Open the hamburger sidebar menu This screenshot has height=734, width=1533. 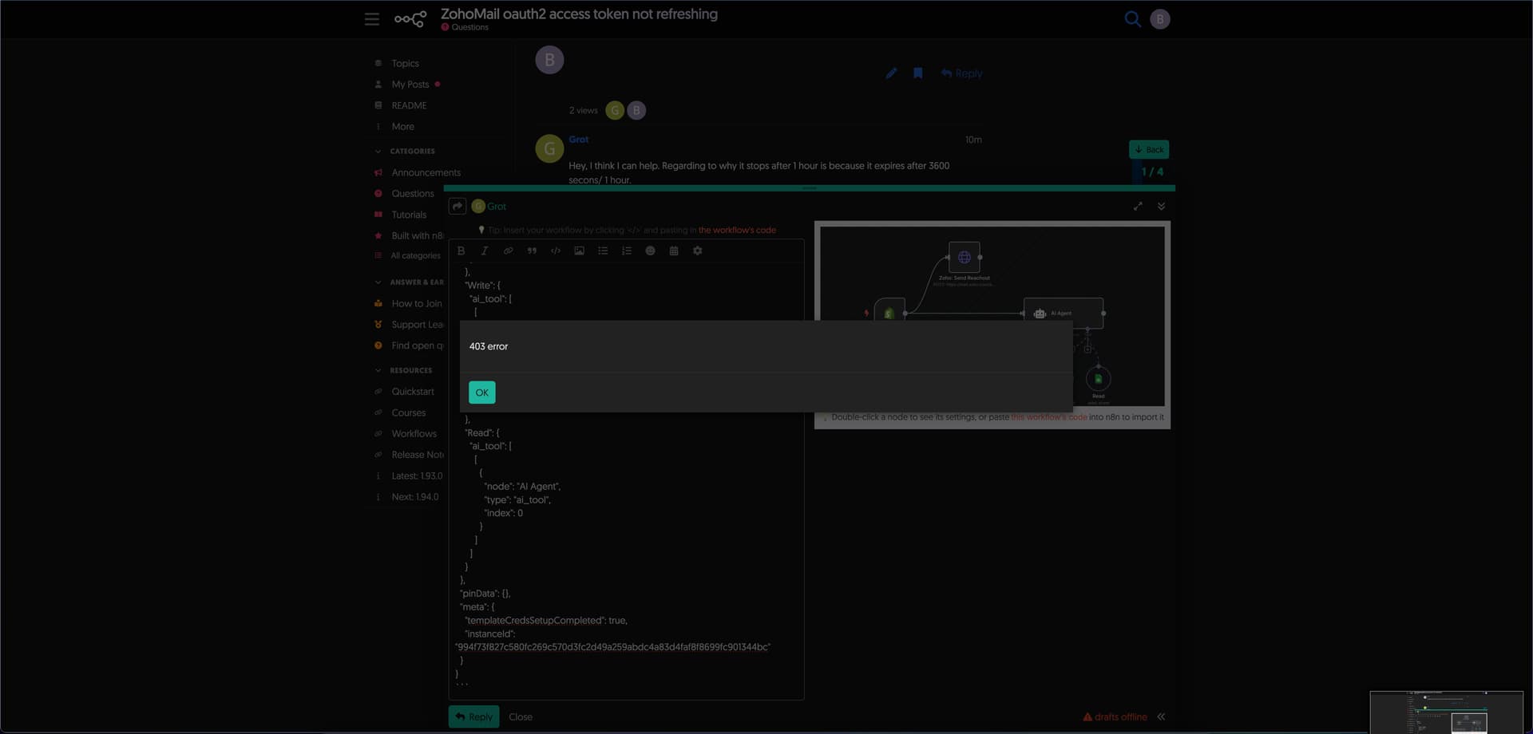(372, 19)
